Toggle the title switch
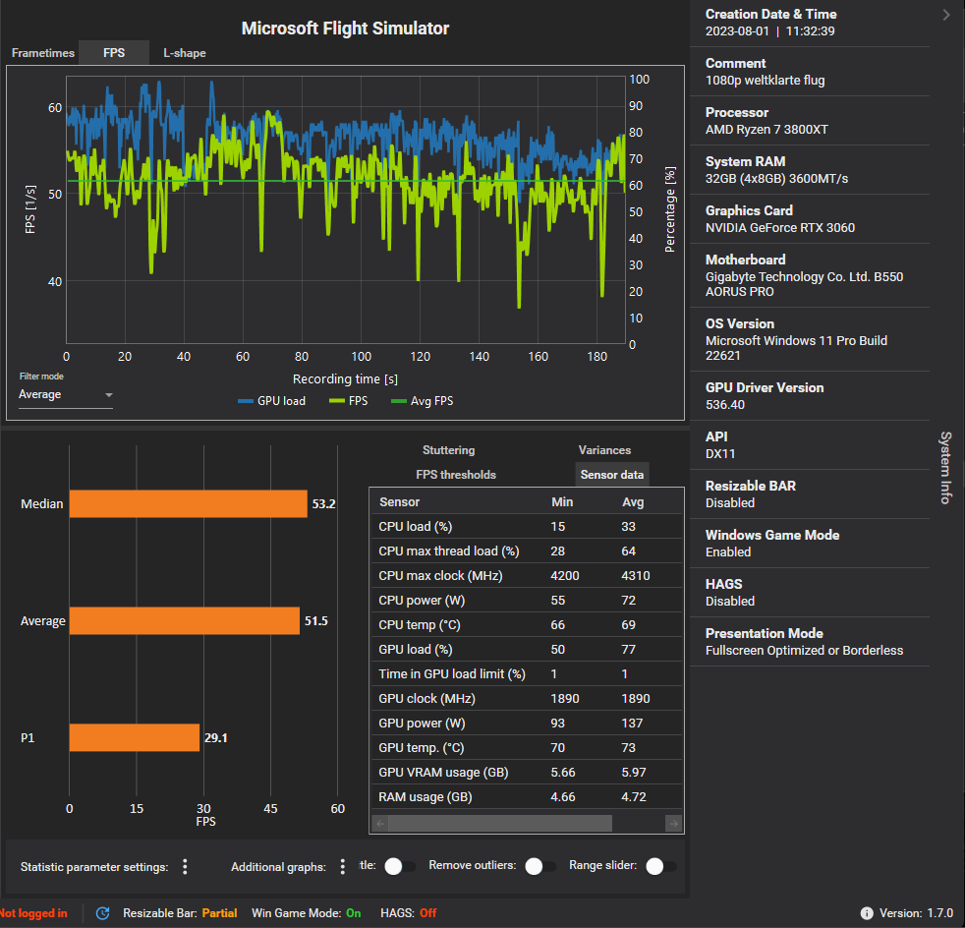 [400, 866]
